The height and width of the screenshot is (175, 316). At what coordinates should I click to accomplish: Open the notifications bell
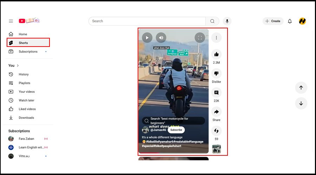click(x=290, y=21)
